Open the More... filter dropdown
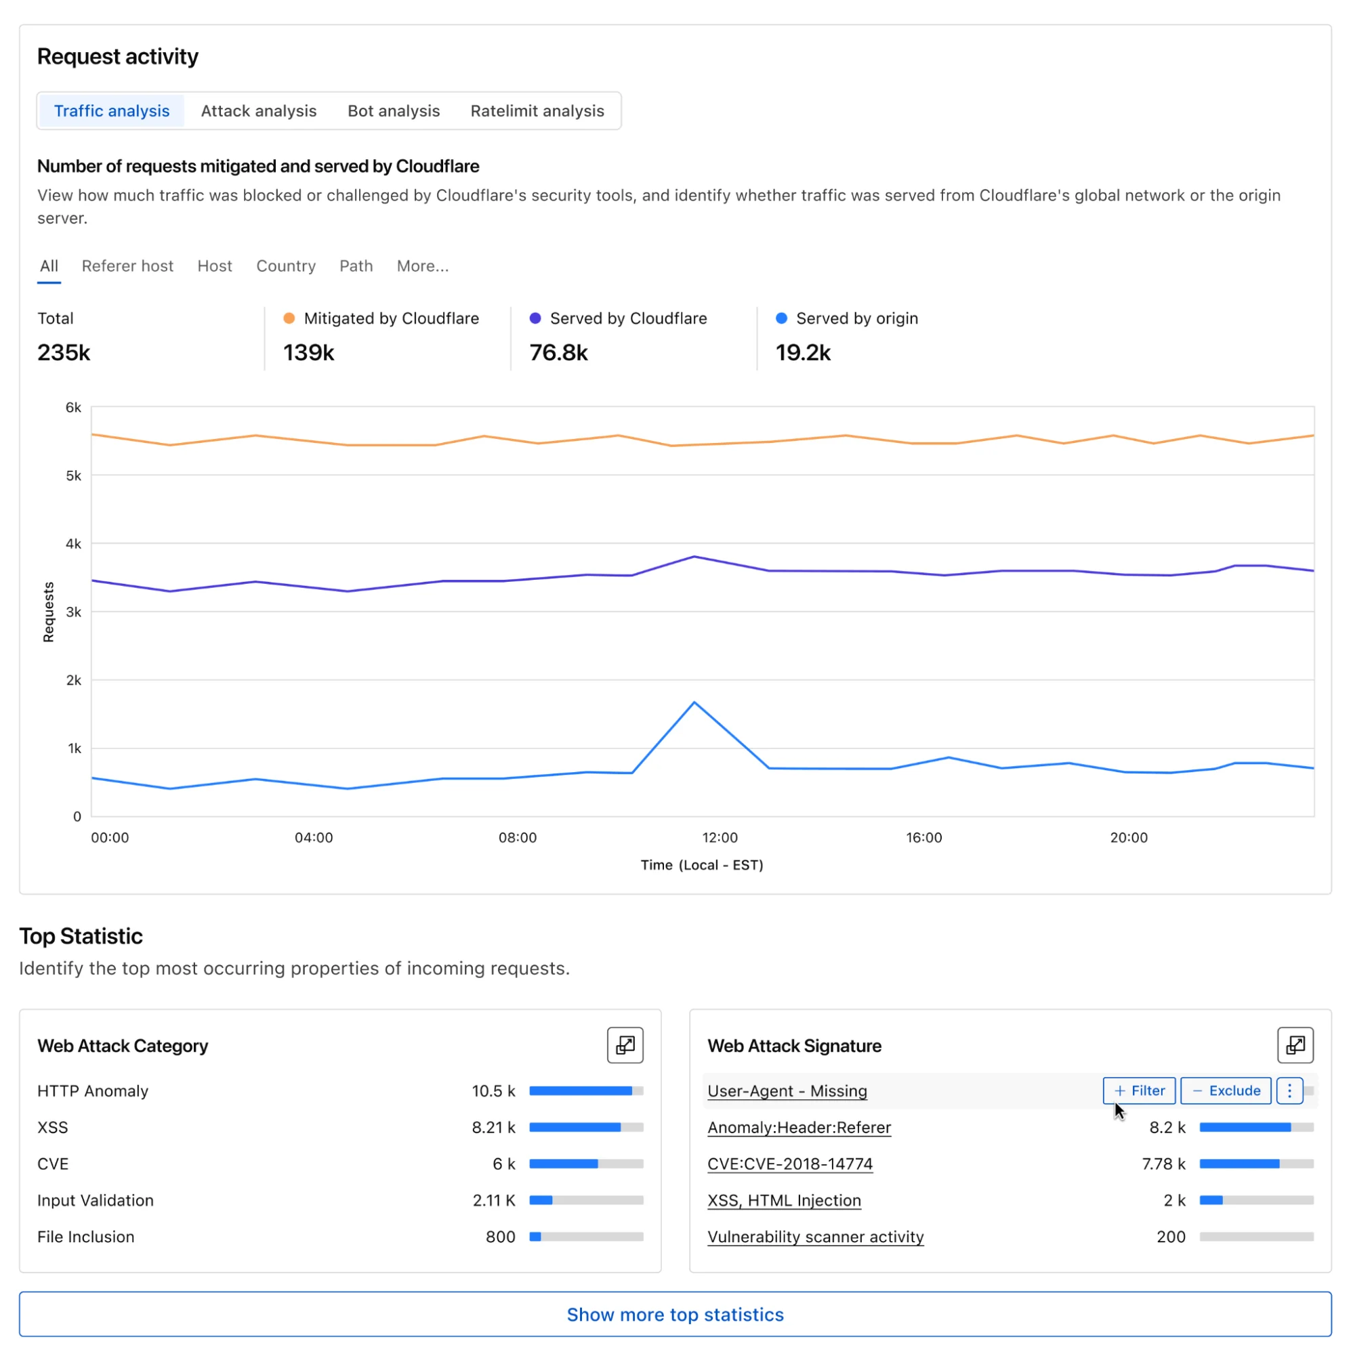 (422, 266)
